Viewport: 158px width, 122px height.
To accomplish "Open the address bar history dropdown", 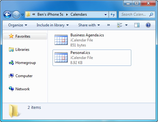I will tap(105, 15).
